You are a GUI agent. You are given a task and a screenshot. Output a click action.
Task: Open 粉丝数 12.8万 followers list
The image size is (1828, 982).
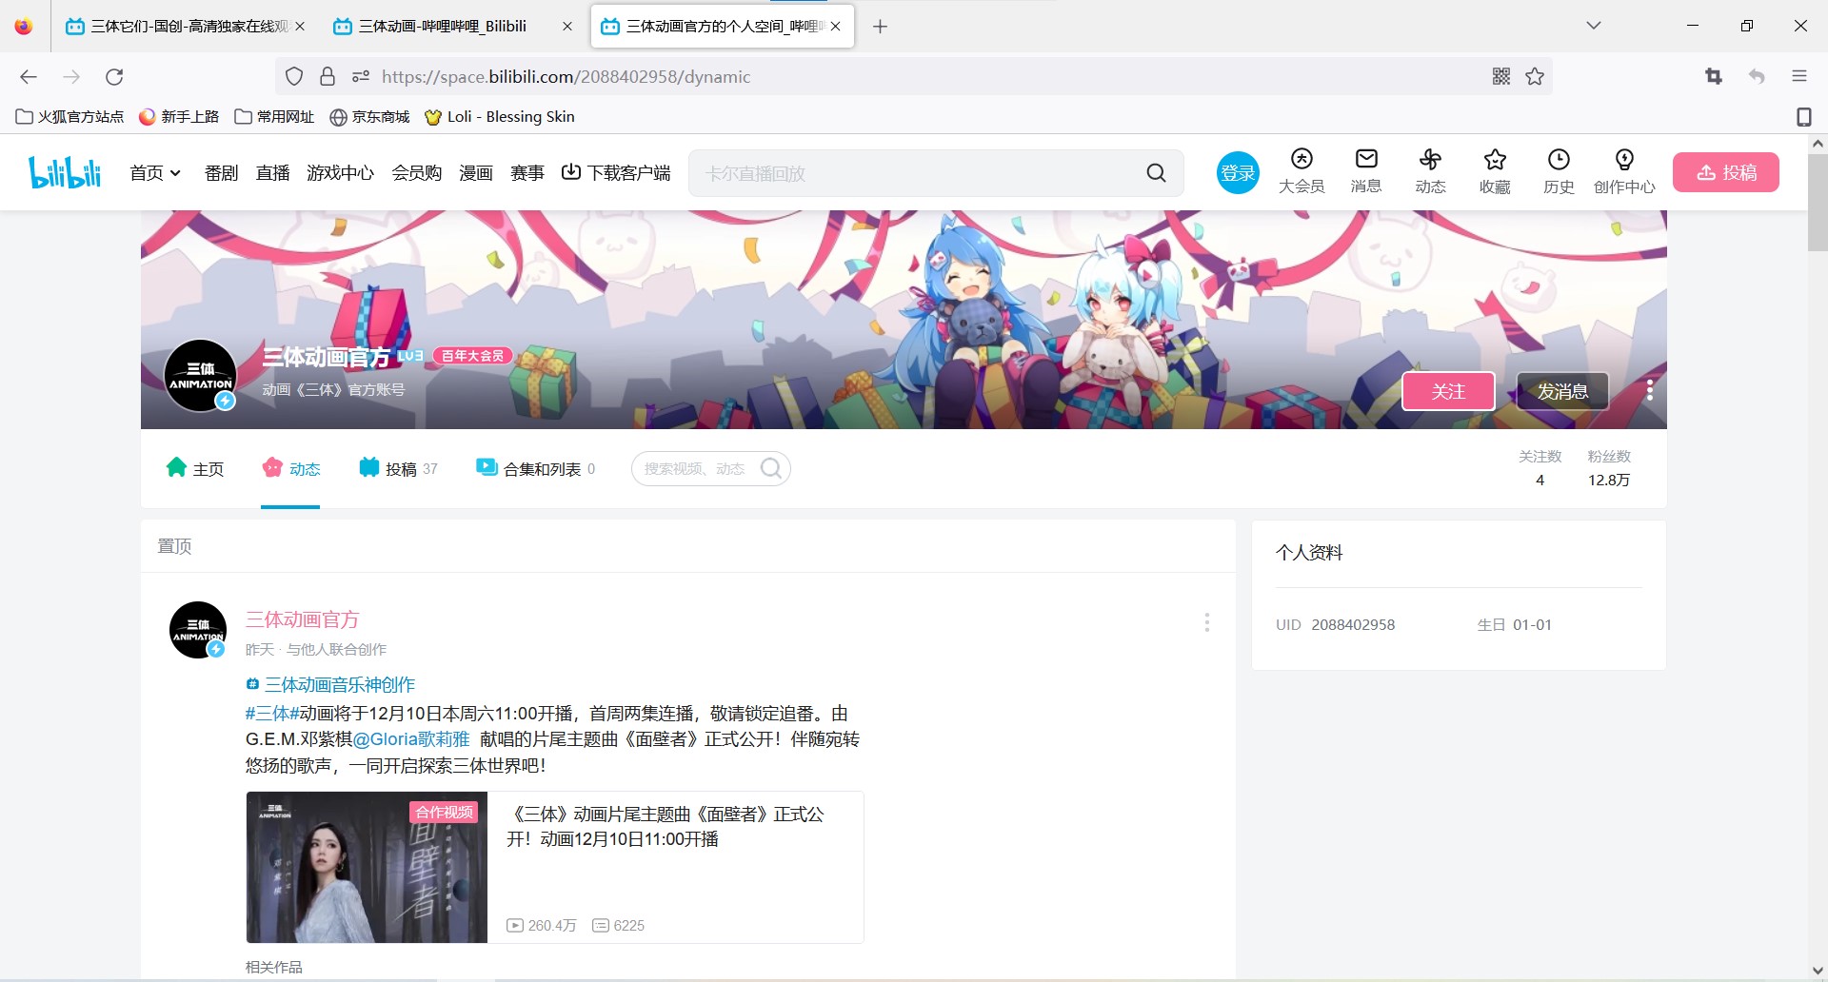point(1609,468)
